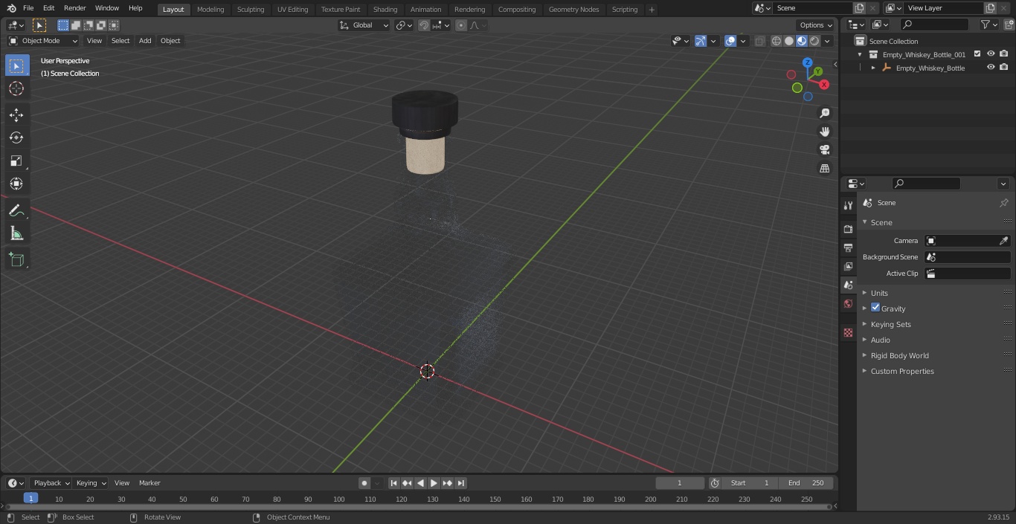Image resolution: width=1016 pixels, height=524 pixels.
Task: Activate the Rotate tool
Action: point(16,138)
